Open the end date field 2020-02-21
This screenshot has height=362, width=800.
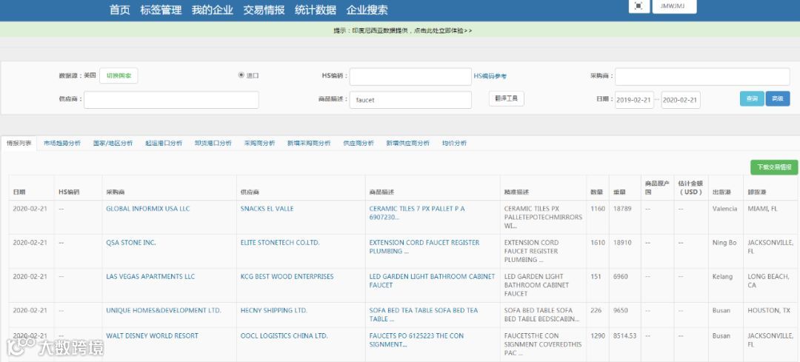coord(681,100)
